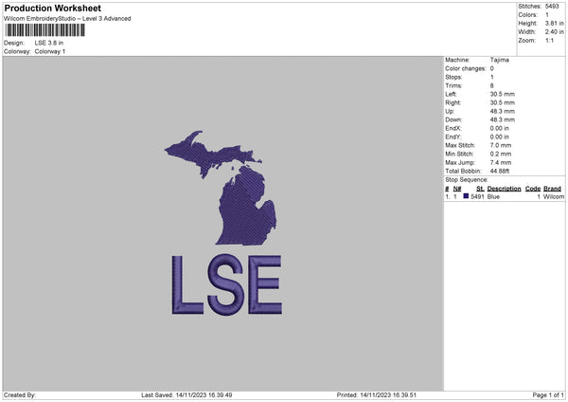Select the stitches count 5493
568x402 pixels.
pyautogui.click(x=552, y=7)
